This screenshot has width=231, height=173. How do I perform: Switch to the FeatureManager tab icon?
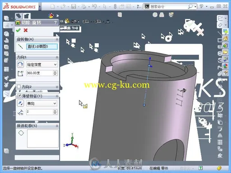coord(18,16)
